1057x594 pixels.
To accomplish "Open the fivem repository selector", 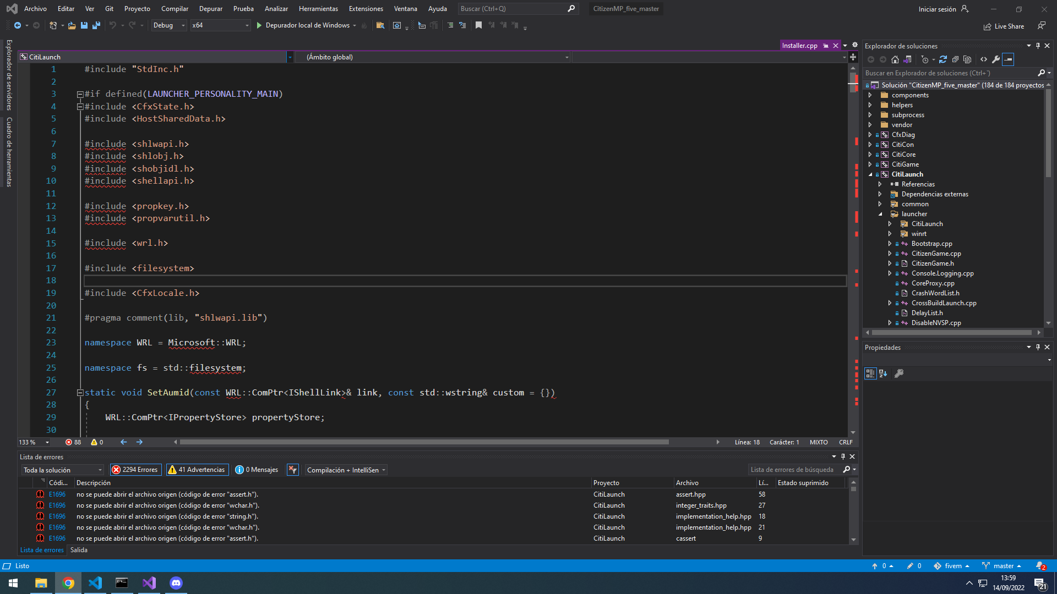I will pyautogui.click(x=951, y=566).
